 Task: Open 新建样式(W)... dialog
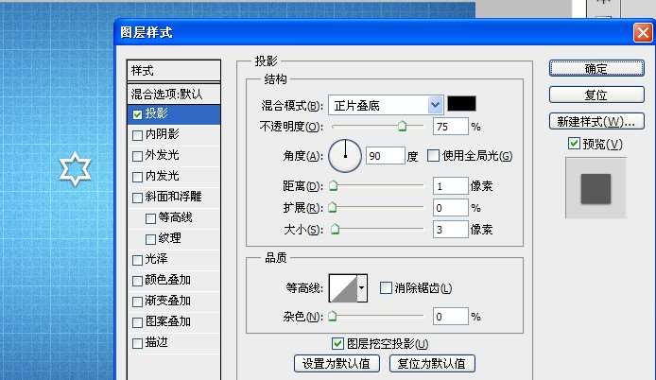click(596, 121)
